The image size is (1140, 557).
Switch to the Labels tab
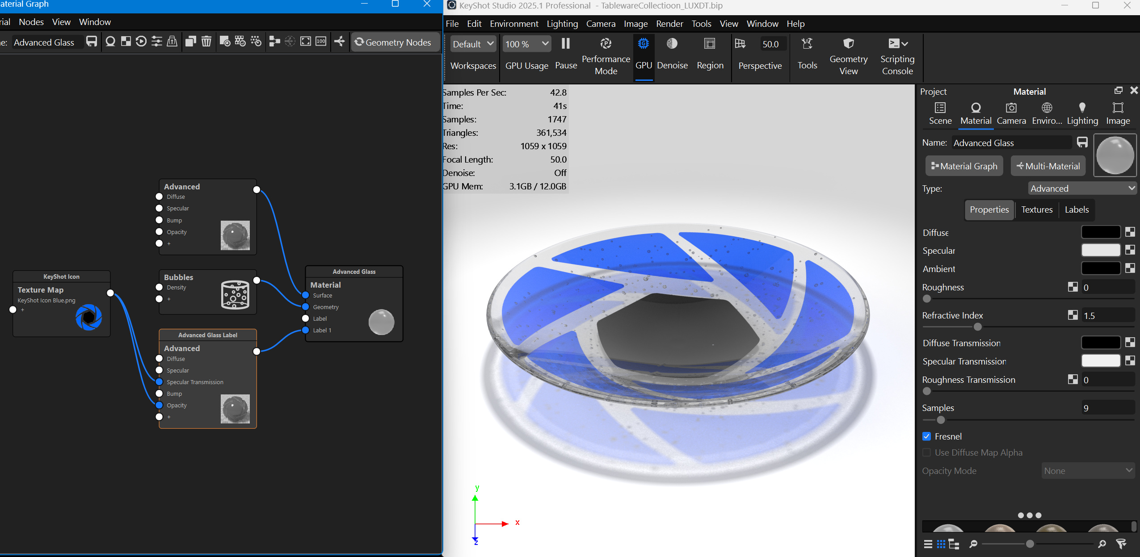click(x=1077, y=209)
